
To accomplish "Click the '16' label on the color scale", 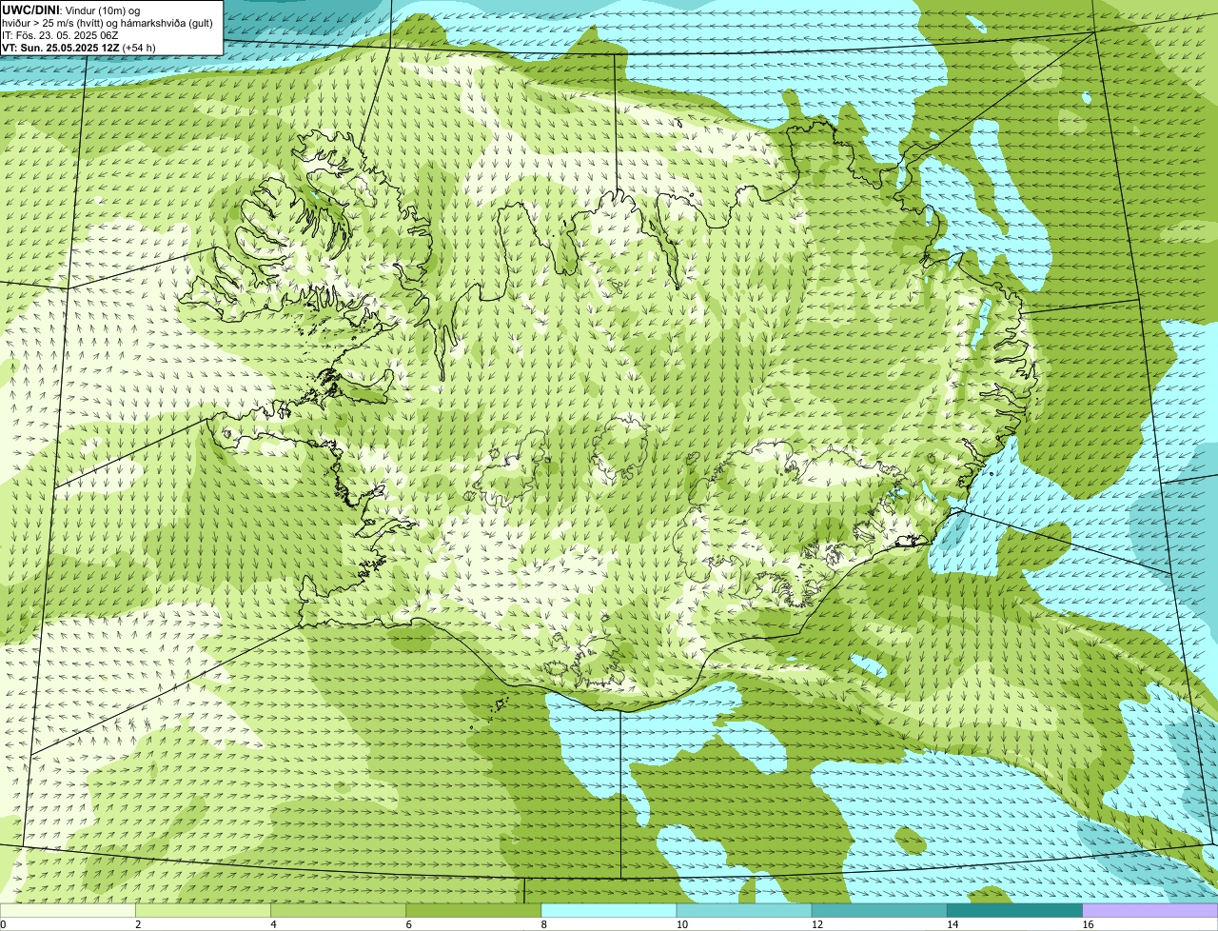I will 1088,924.
